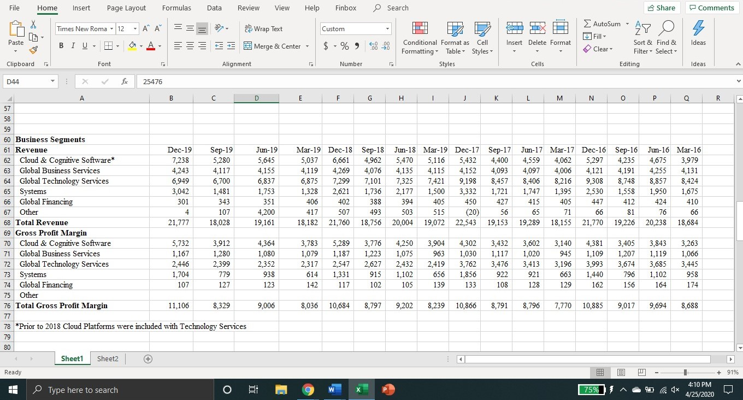Viewport: 743px width, 400px height.
Task: Open Find & Select
Action: point(666,38)
